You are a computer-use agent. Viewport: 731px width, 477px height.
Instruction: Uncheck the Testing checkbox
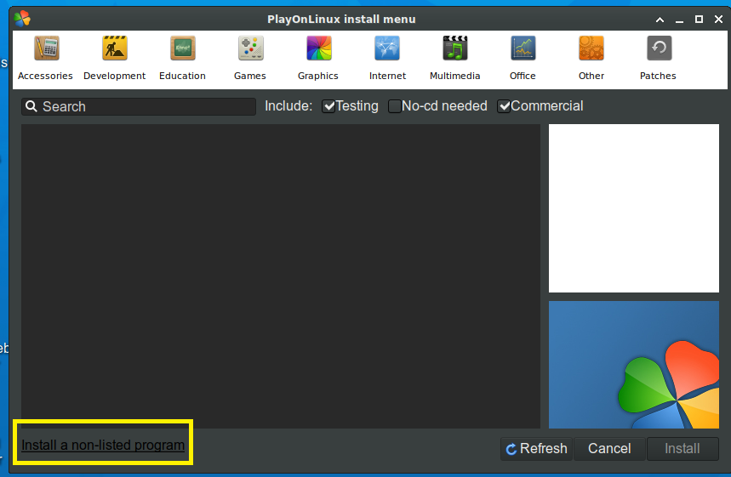coord(328,106)
